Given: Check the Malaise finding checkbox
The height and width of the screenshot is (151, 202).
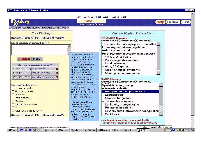Looking at the screenshot, I should tap(13, 101).
